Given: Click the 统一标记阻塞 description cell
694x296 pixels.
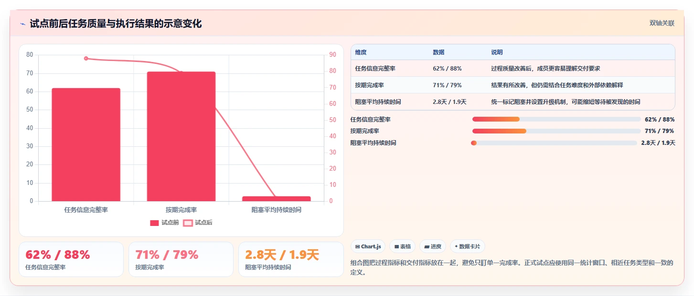Looking at the screenshot, I should [x=566, y=102].
